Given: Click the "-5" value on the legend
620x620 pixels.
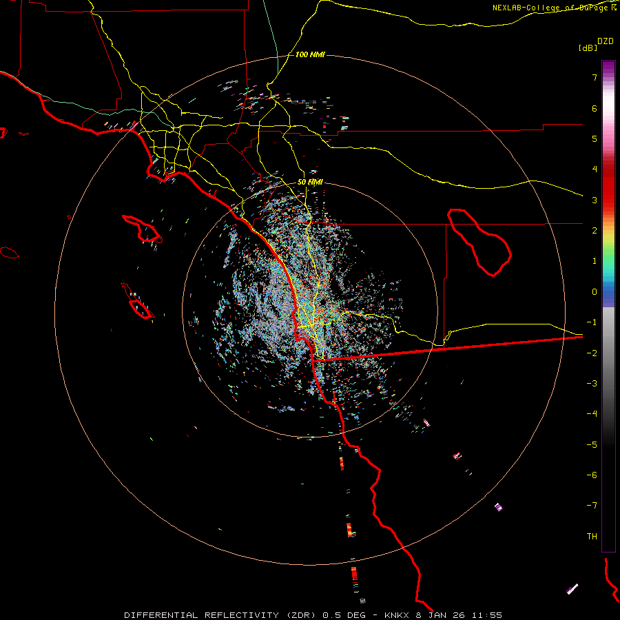Looking at the screenshot, I should click(x=592, y=445).
